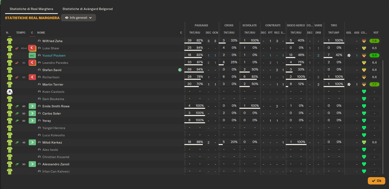389x189 pixels.
Task: Click Poulsen's 42% shots on target
Action: [x=339, y=55]
